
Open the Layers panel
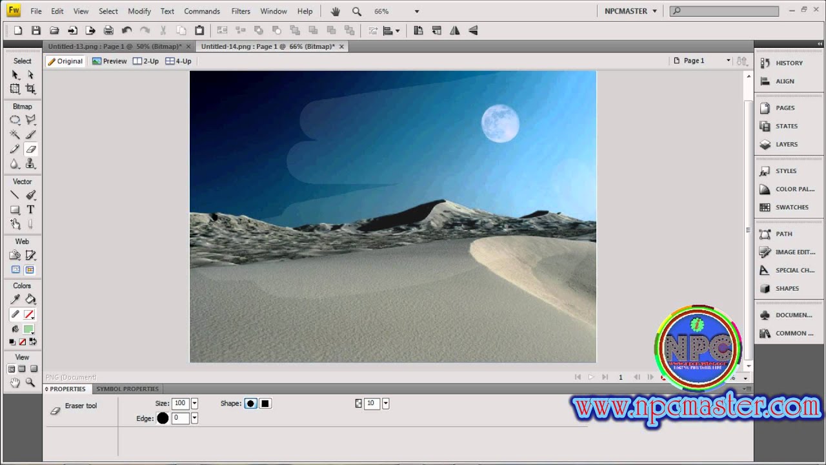point(785,145)
